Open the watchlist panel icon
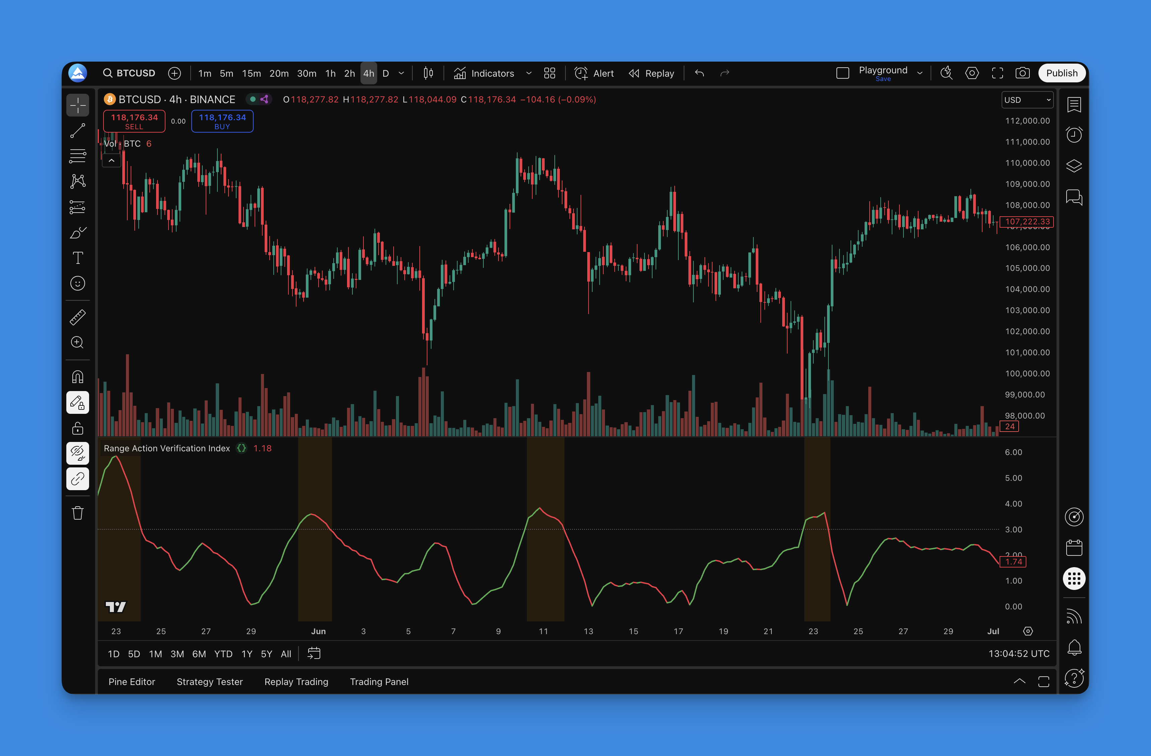Image resolution: width=1151 pixels, height=756 pixels. coord(1074,104)
